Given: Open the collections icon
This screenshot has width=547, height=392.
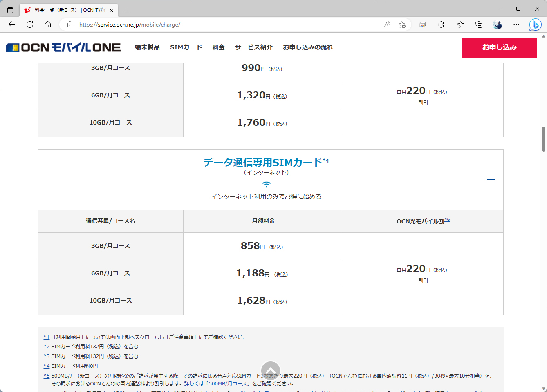Looking at the screenshot, I should 479,24.
